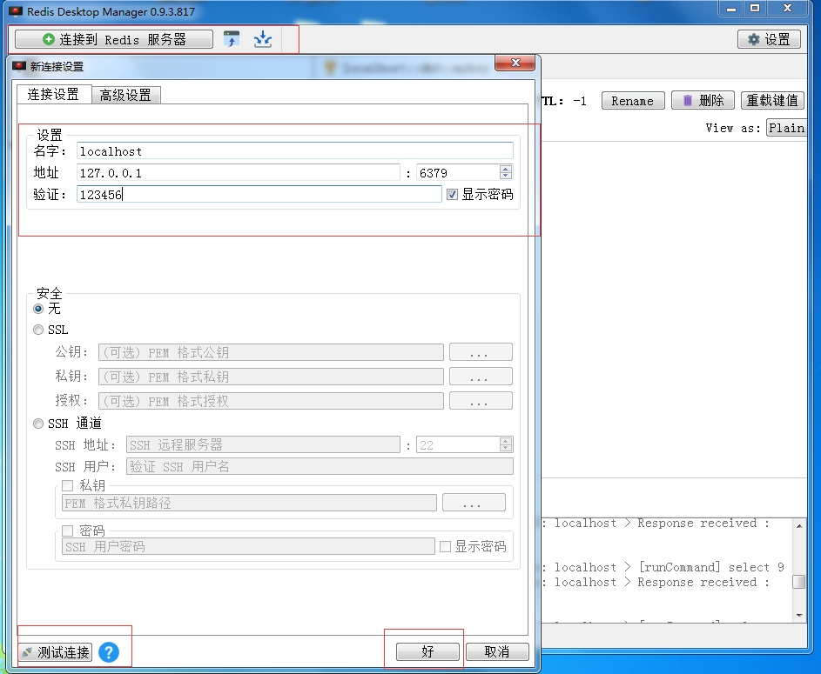Toggle show password checkbox for SSH password

click(446, 546)
